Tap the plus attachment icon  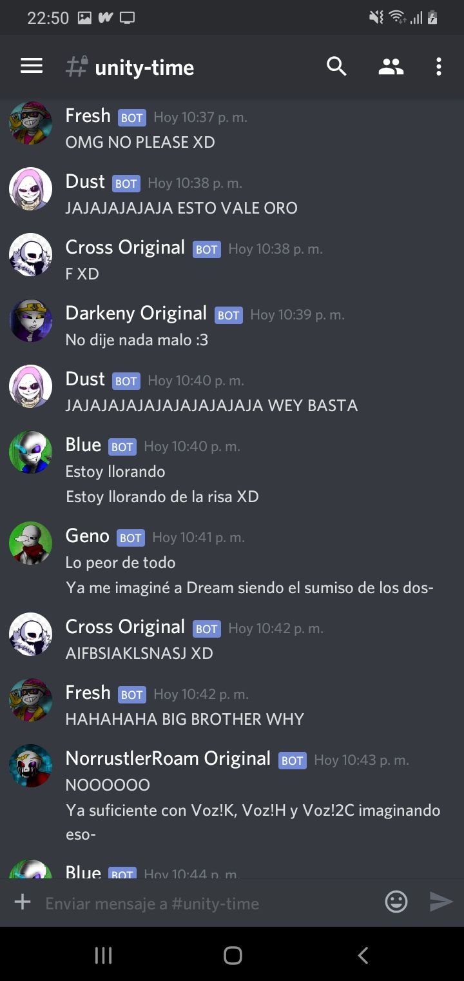[23, 902]
